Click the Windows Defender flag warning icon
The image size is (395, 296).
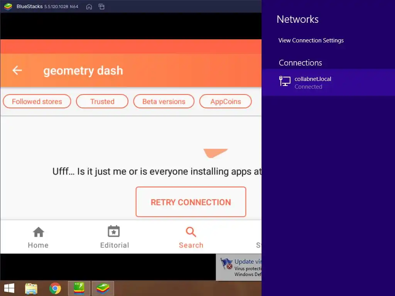226,264
